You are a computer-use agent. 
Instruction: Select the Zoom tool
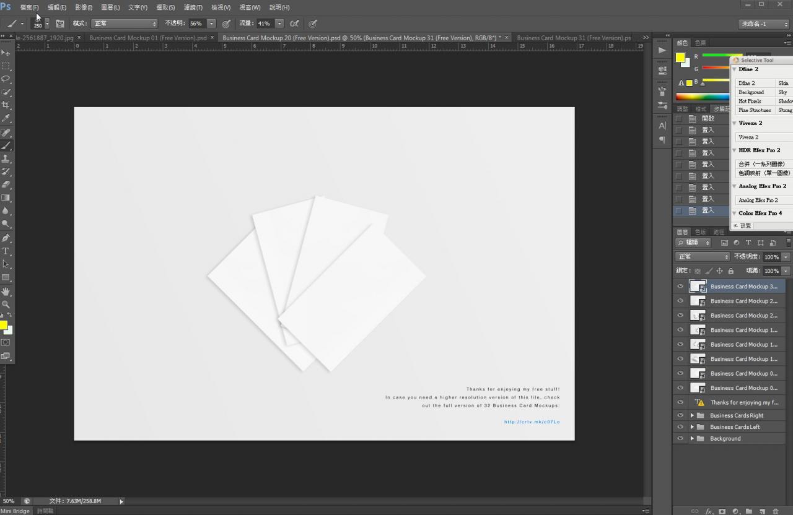6,305
